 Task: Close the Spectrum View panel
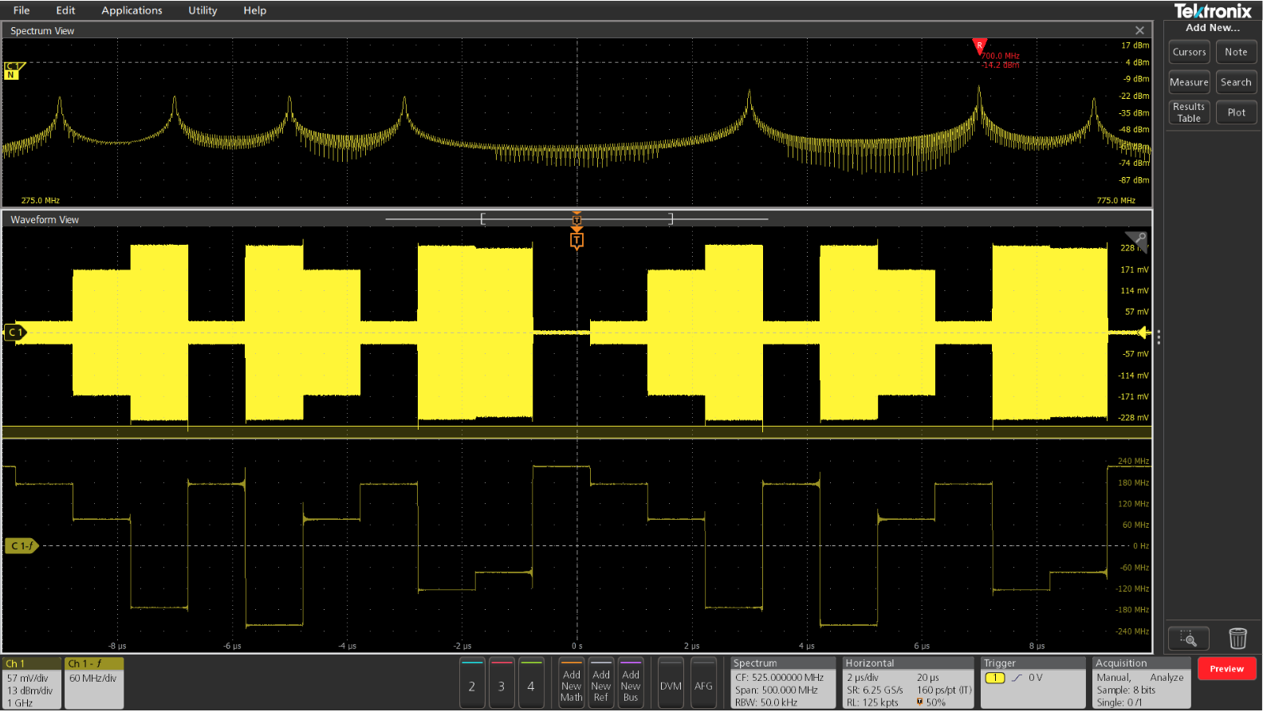tap(1139, 31)
